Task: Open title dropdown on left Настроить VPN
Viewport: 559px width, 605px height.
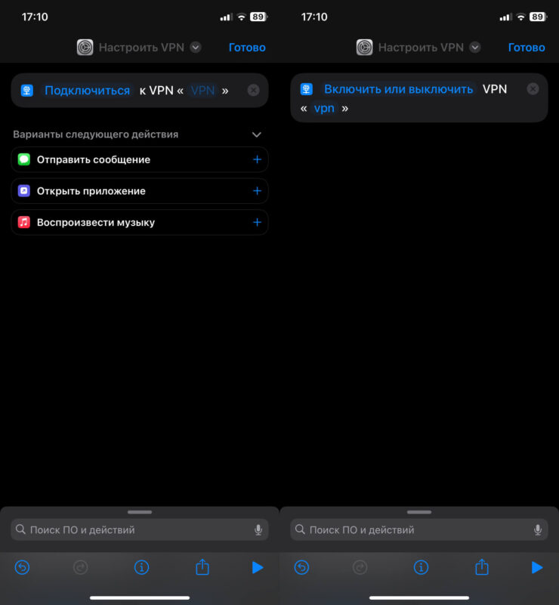Action: 196,48
